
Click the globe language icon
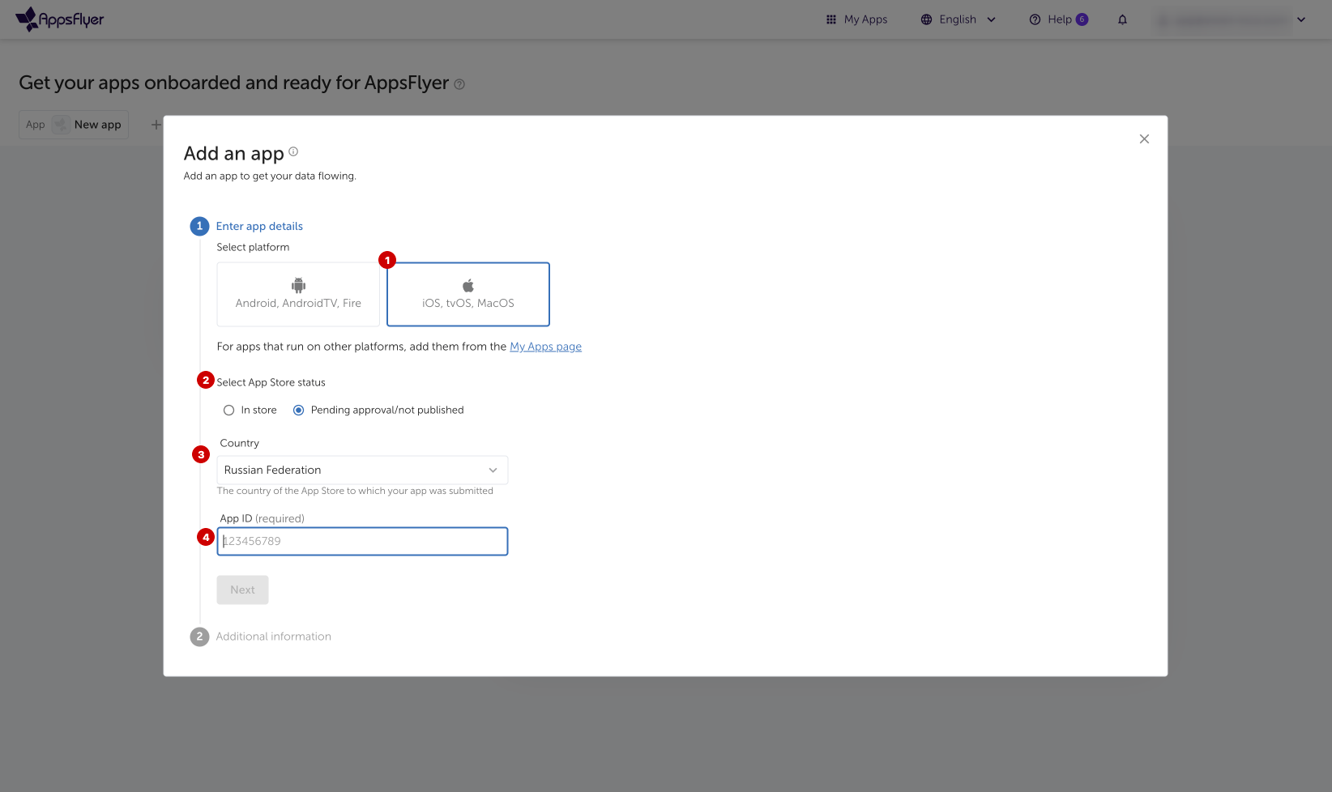pos(926,19)
